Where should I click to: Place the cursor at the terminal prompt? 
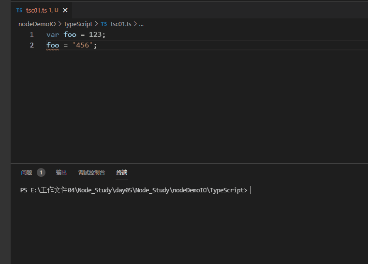[x=251, y=190]
